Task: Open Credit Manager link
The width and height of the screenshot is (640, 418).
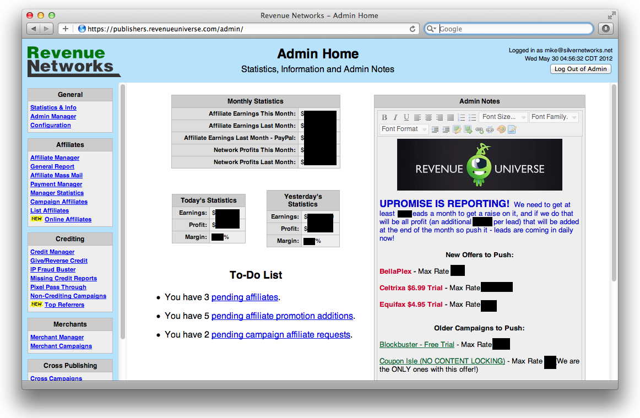Action: [52, 252]
